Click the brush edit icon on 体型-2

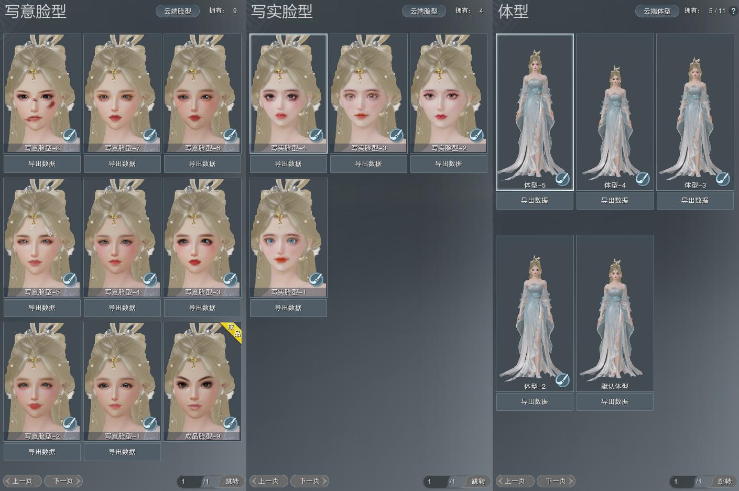tap(562, 380)
